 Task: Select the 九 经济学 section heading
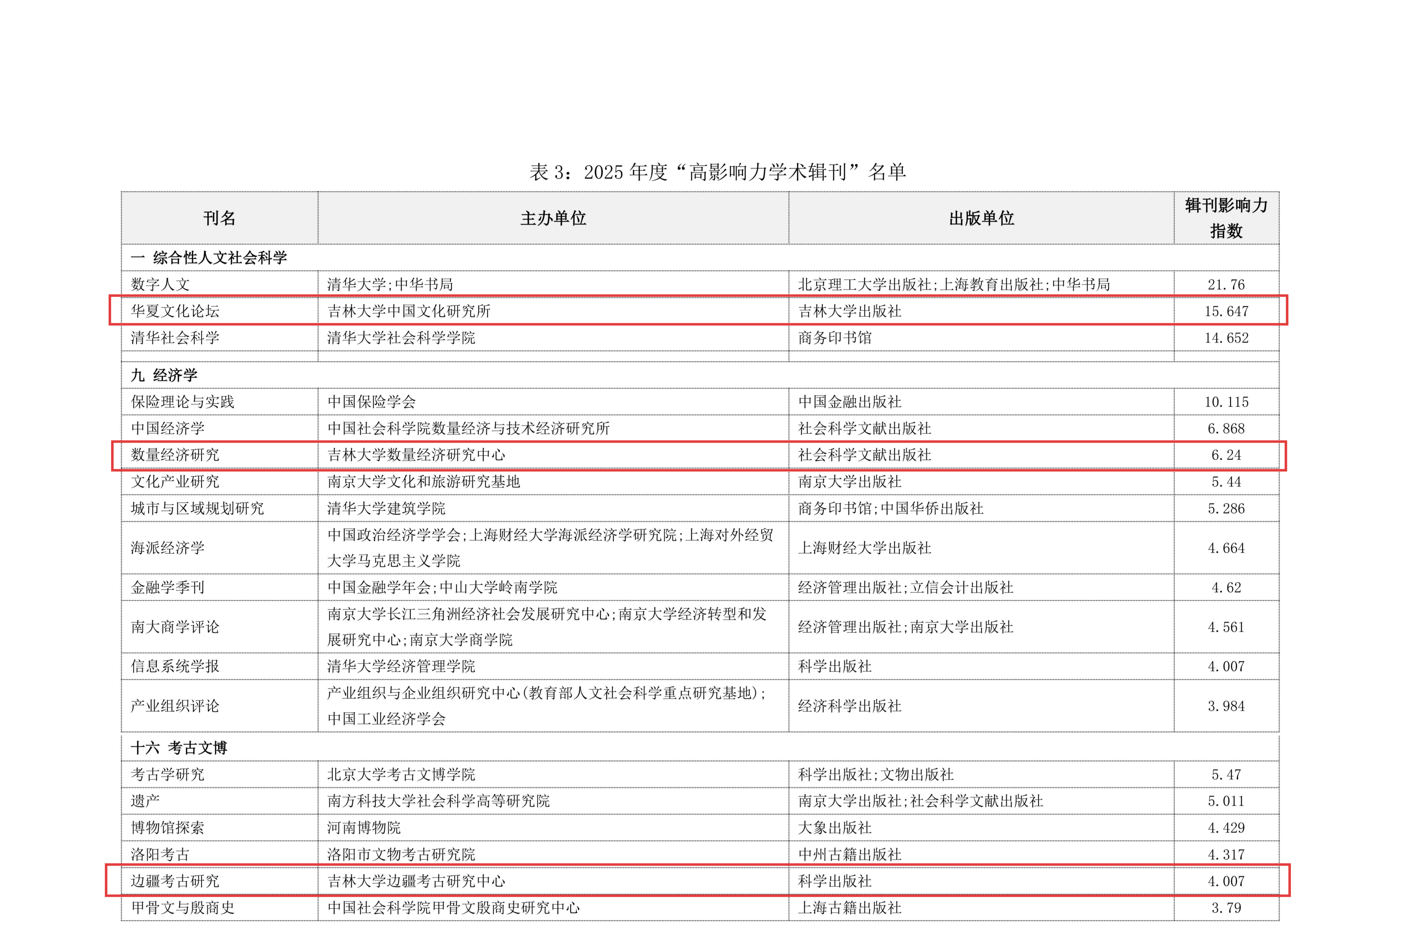[164, 375]
